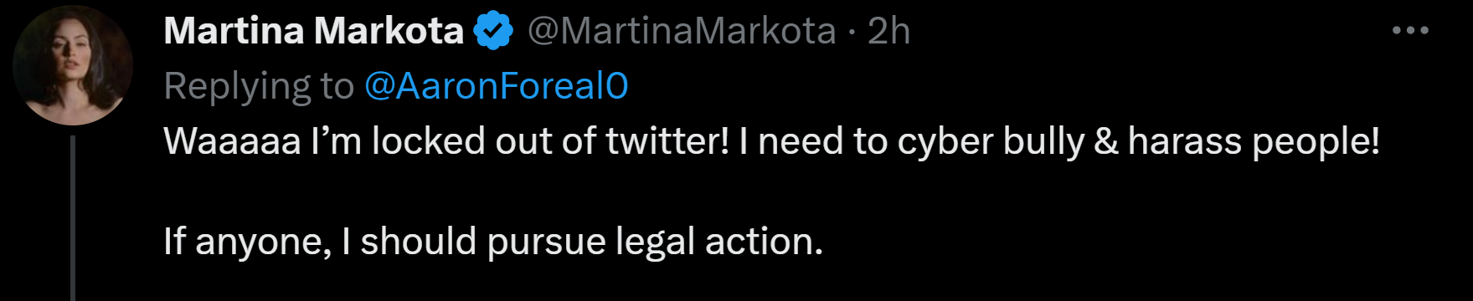
Task: Open tweet via 'Waaaaa I'm locked out' line
Action: tap(771, 141)
